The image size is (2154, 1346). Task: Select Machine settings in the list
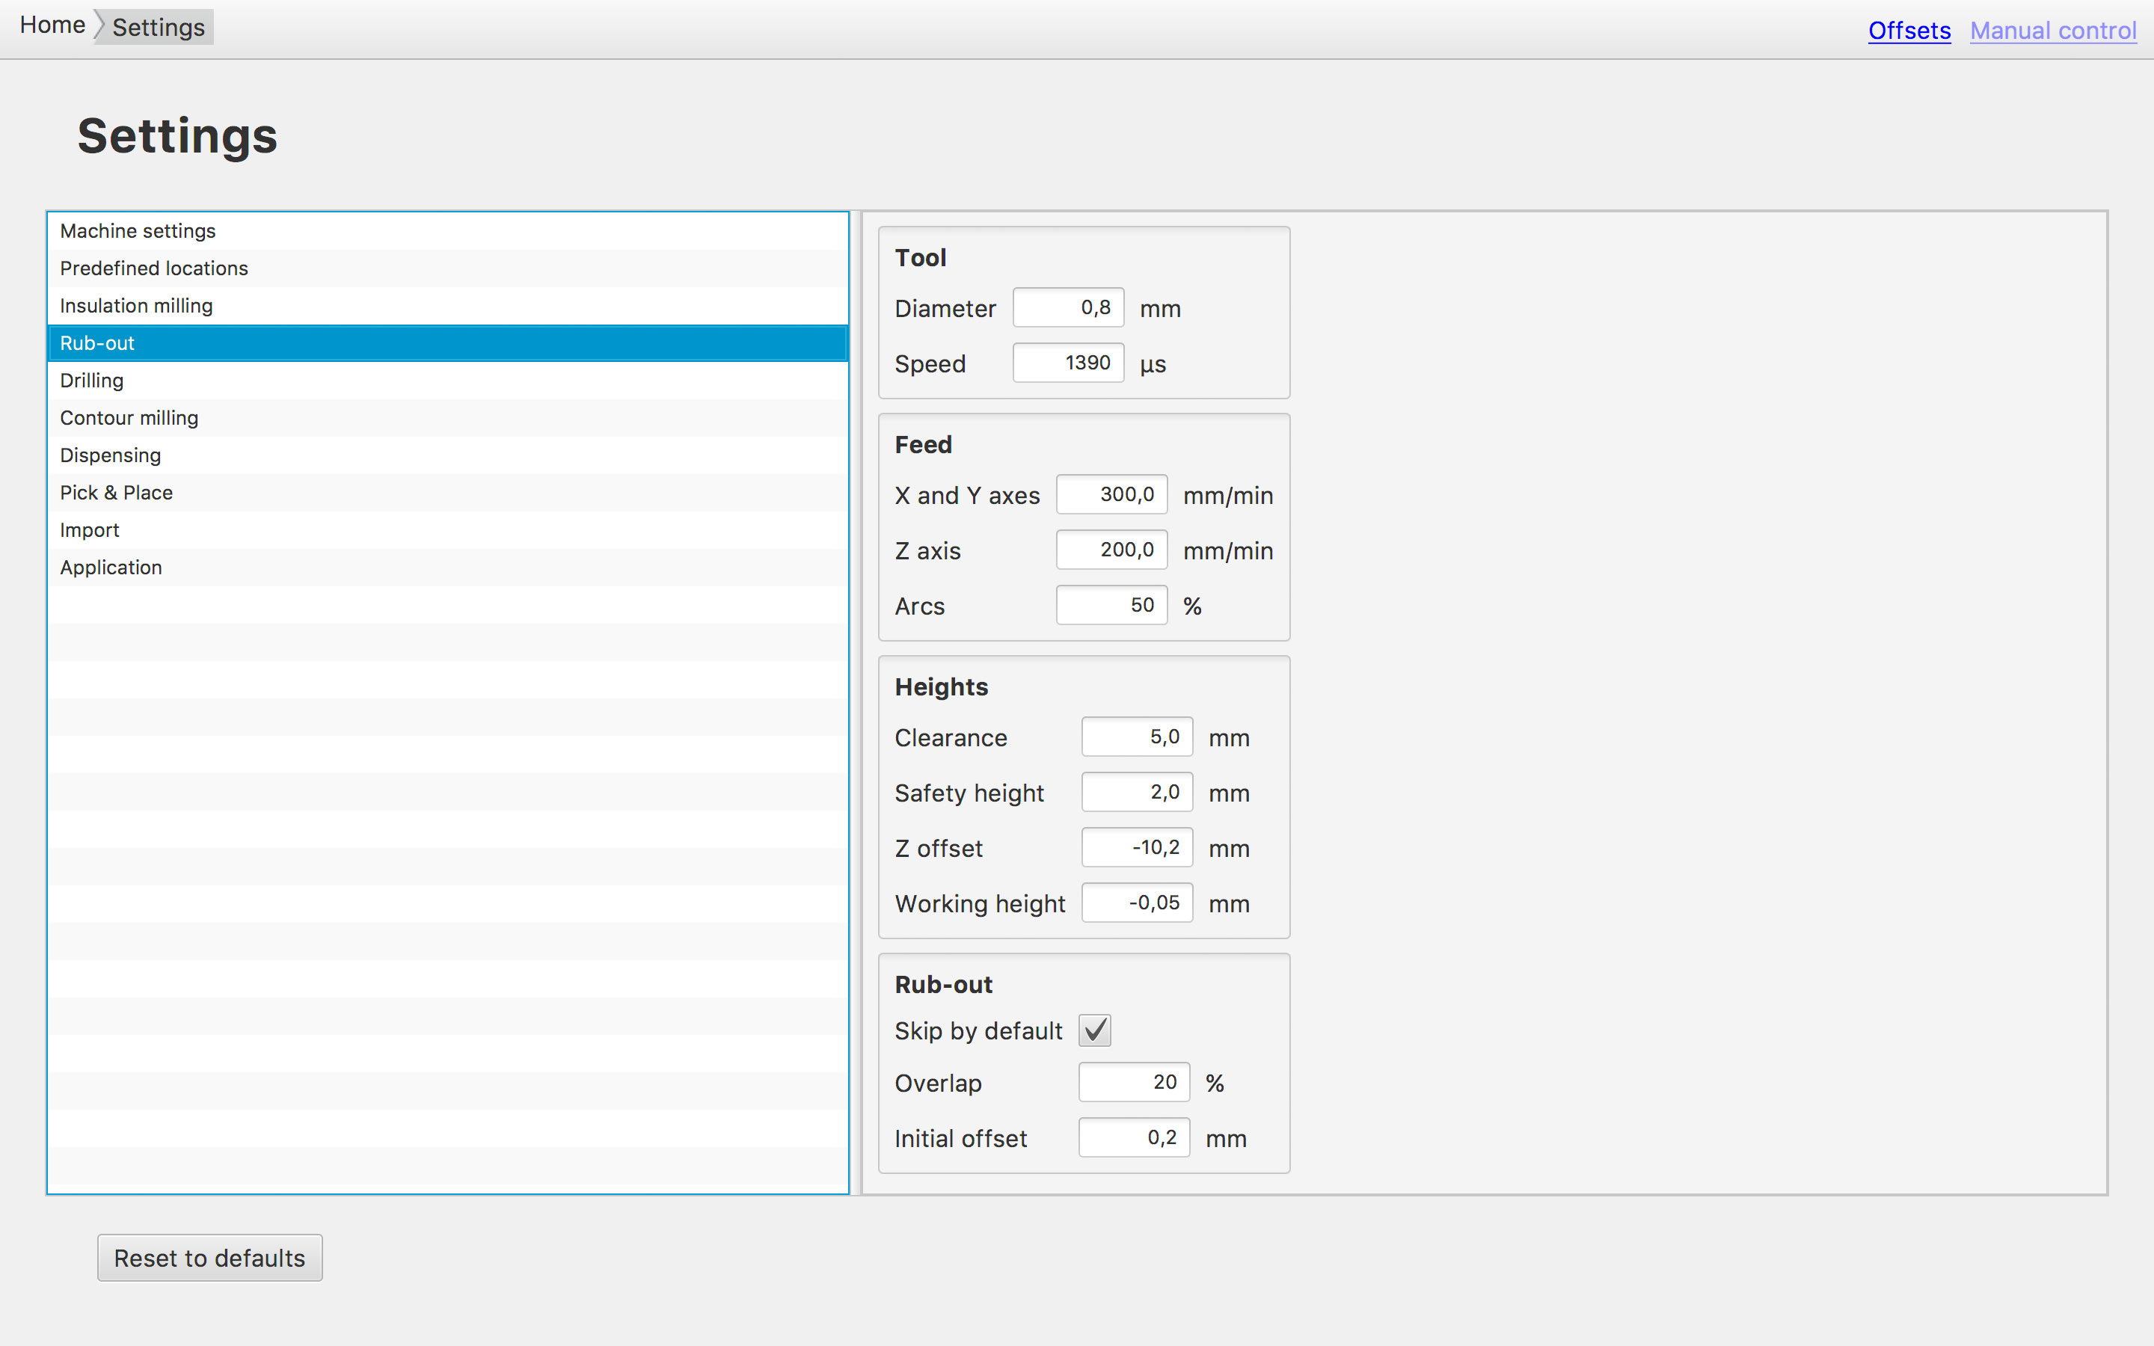(x=448, y=230)
